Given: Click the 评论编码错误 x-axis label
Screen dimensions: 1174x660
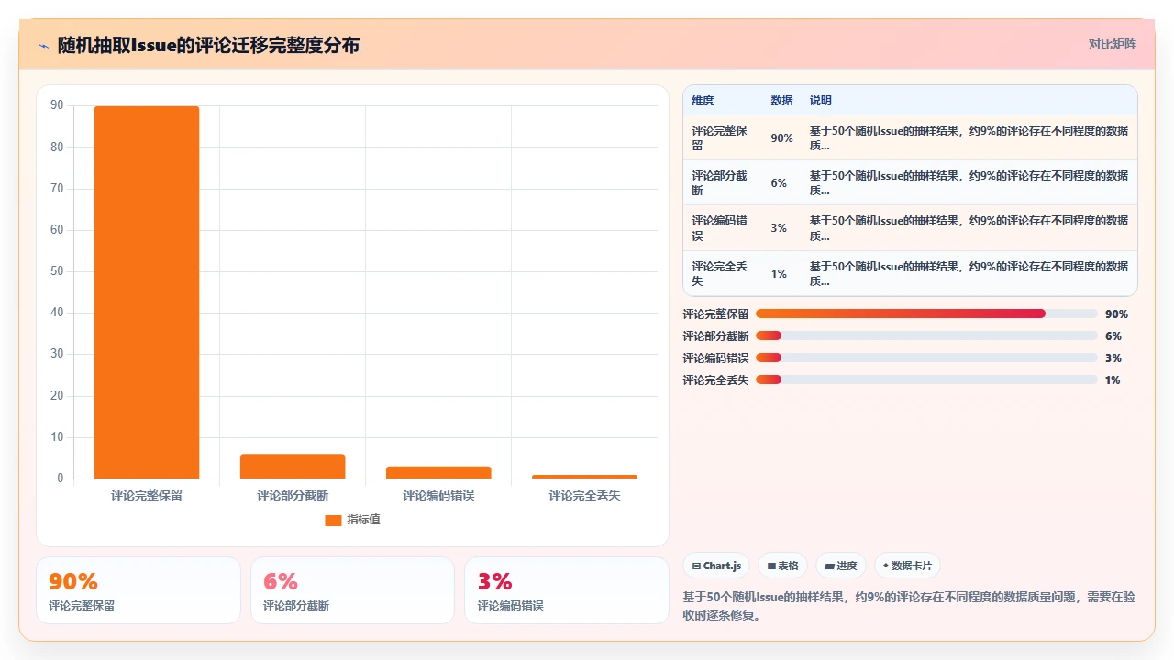Looking at the screenshot, I should 438,495.
